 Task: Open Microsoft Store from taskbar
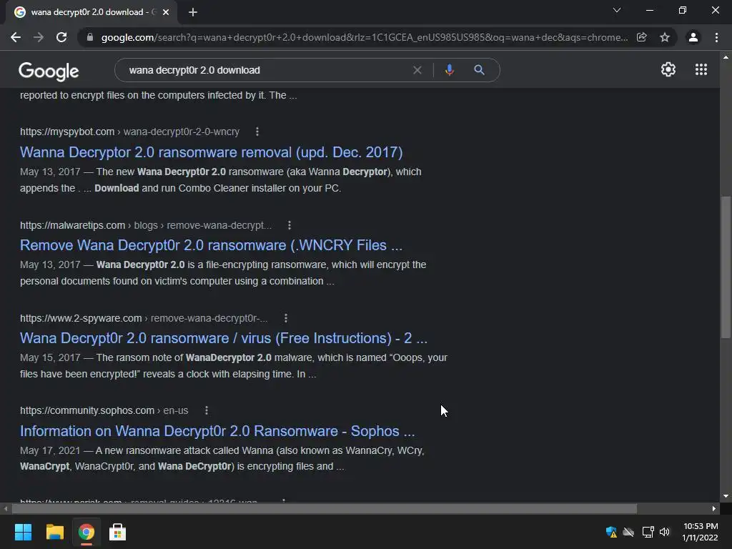pos(117,532)
